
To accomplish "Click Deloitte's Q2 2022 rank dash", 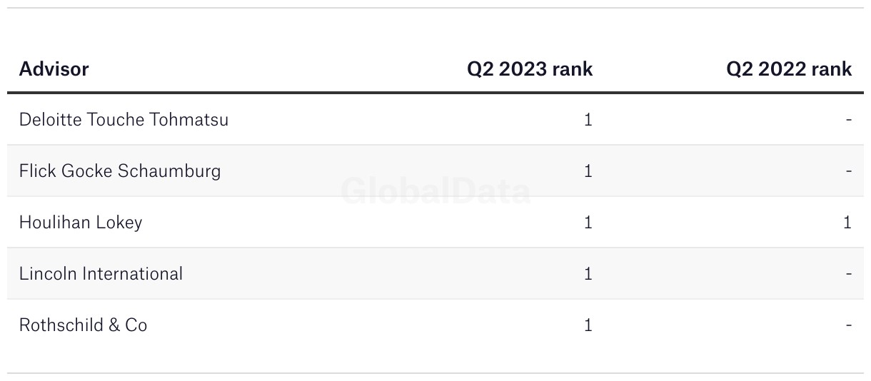I will tap(848, 120).
